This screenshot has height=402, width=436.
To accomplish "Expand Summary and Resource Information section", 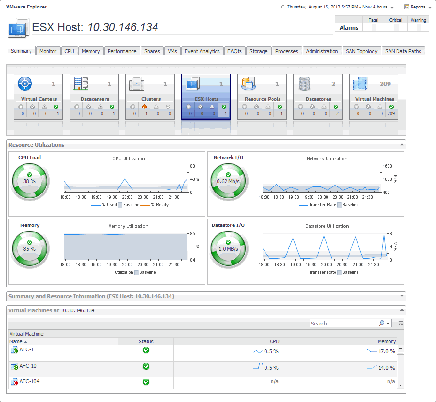I will pyautogui.click(x=401, y=296).
